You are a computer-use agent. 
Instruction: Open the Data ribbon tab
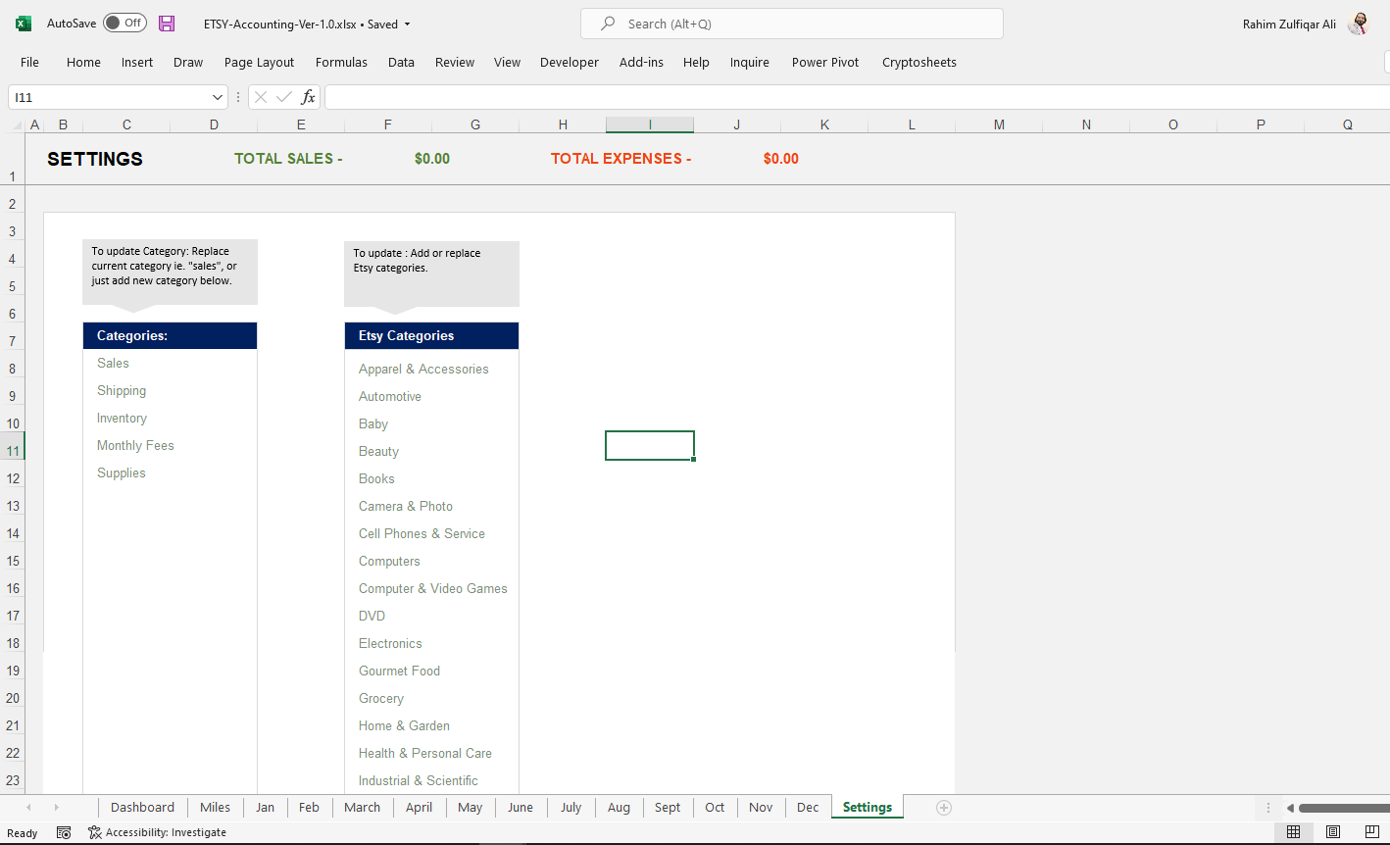pos(401,62)
